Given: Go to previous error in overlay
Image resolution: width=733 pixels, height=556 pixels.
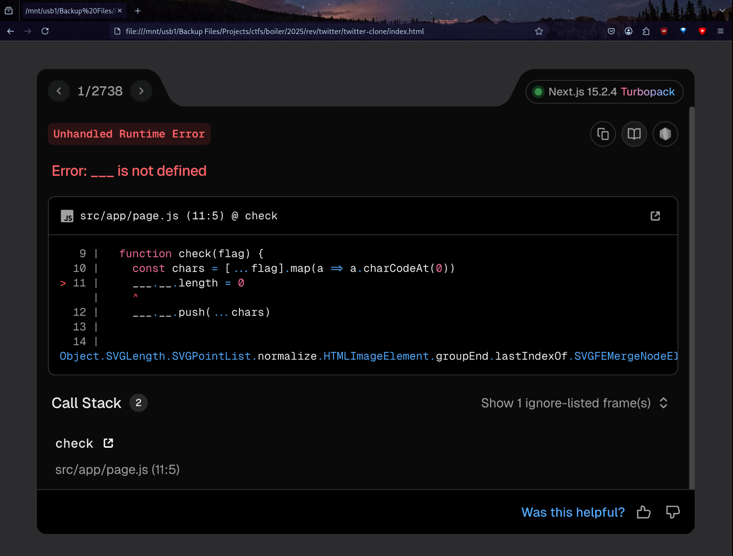Looking at the screenshot, I should [59, 91].
